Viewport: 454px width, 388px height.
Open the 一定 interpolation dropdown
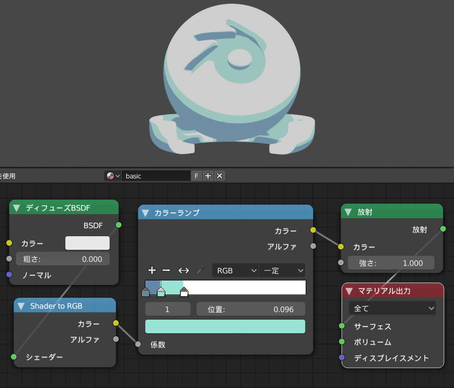(282, 271)
